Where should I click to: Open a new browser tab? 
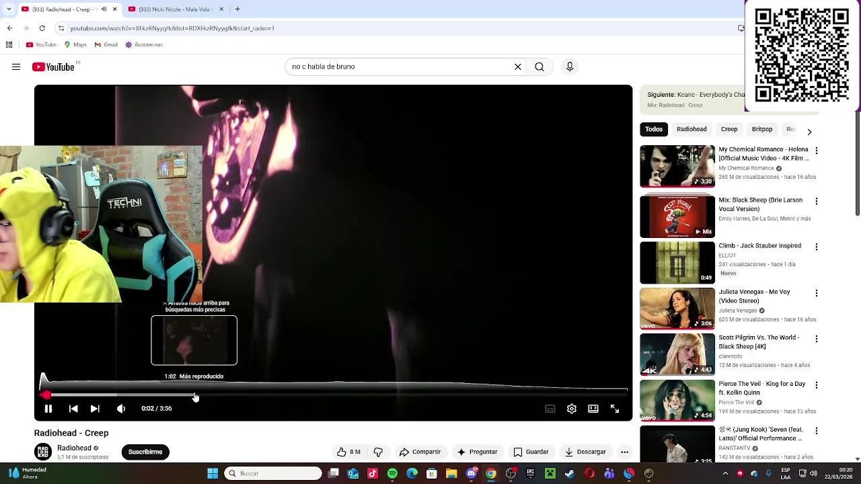click(x=237, y=9)
